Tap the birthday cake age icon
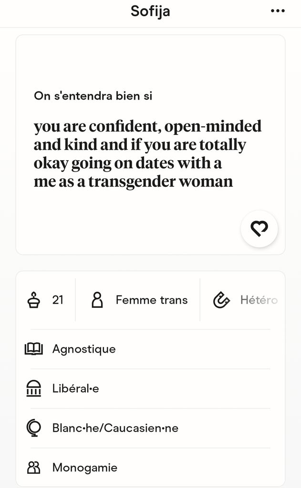 (34, 300)
